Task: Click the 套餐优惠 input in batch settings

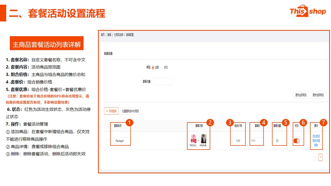Action: click(163, 82)
